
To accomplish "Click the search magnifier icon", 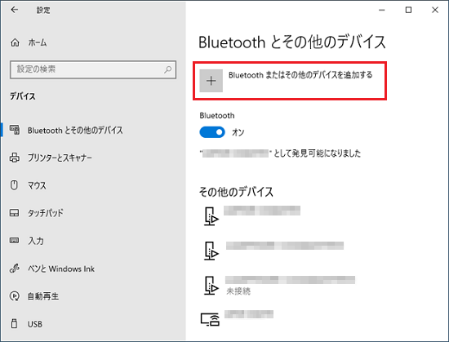I will click(x=168, y=69).
